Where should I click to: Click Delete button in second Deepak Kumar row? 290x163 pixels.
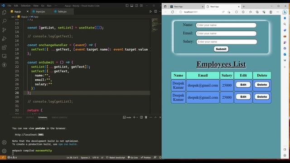262,96
